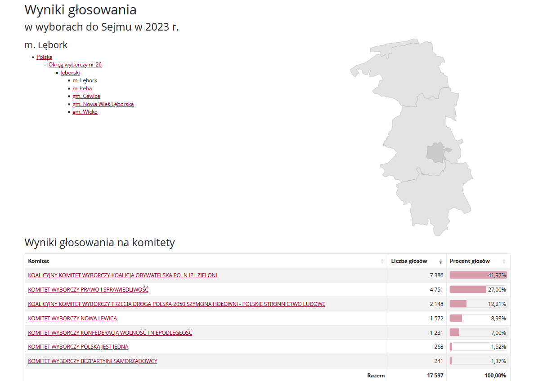Open the lęborski county link
Screen dimensions: 547x381
(x=70, y=73)
